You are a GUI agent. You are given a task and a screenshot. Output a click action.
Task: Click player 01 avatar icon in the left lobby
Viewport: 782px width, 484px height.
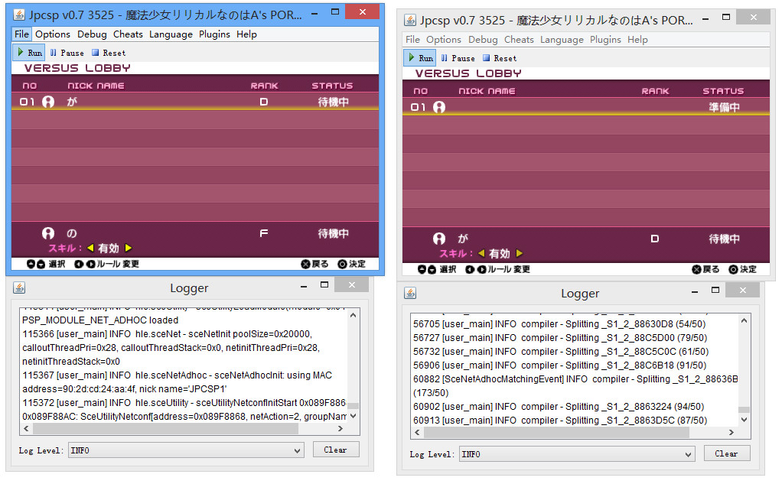coord(48,102)
